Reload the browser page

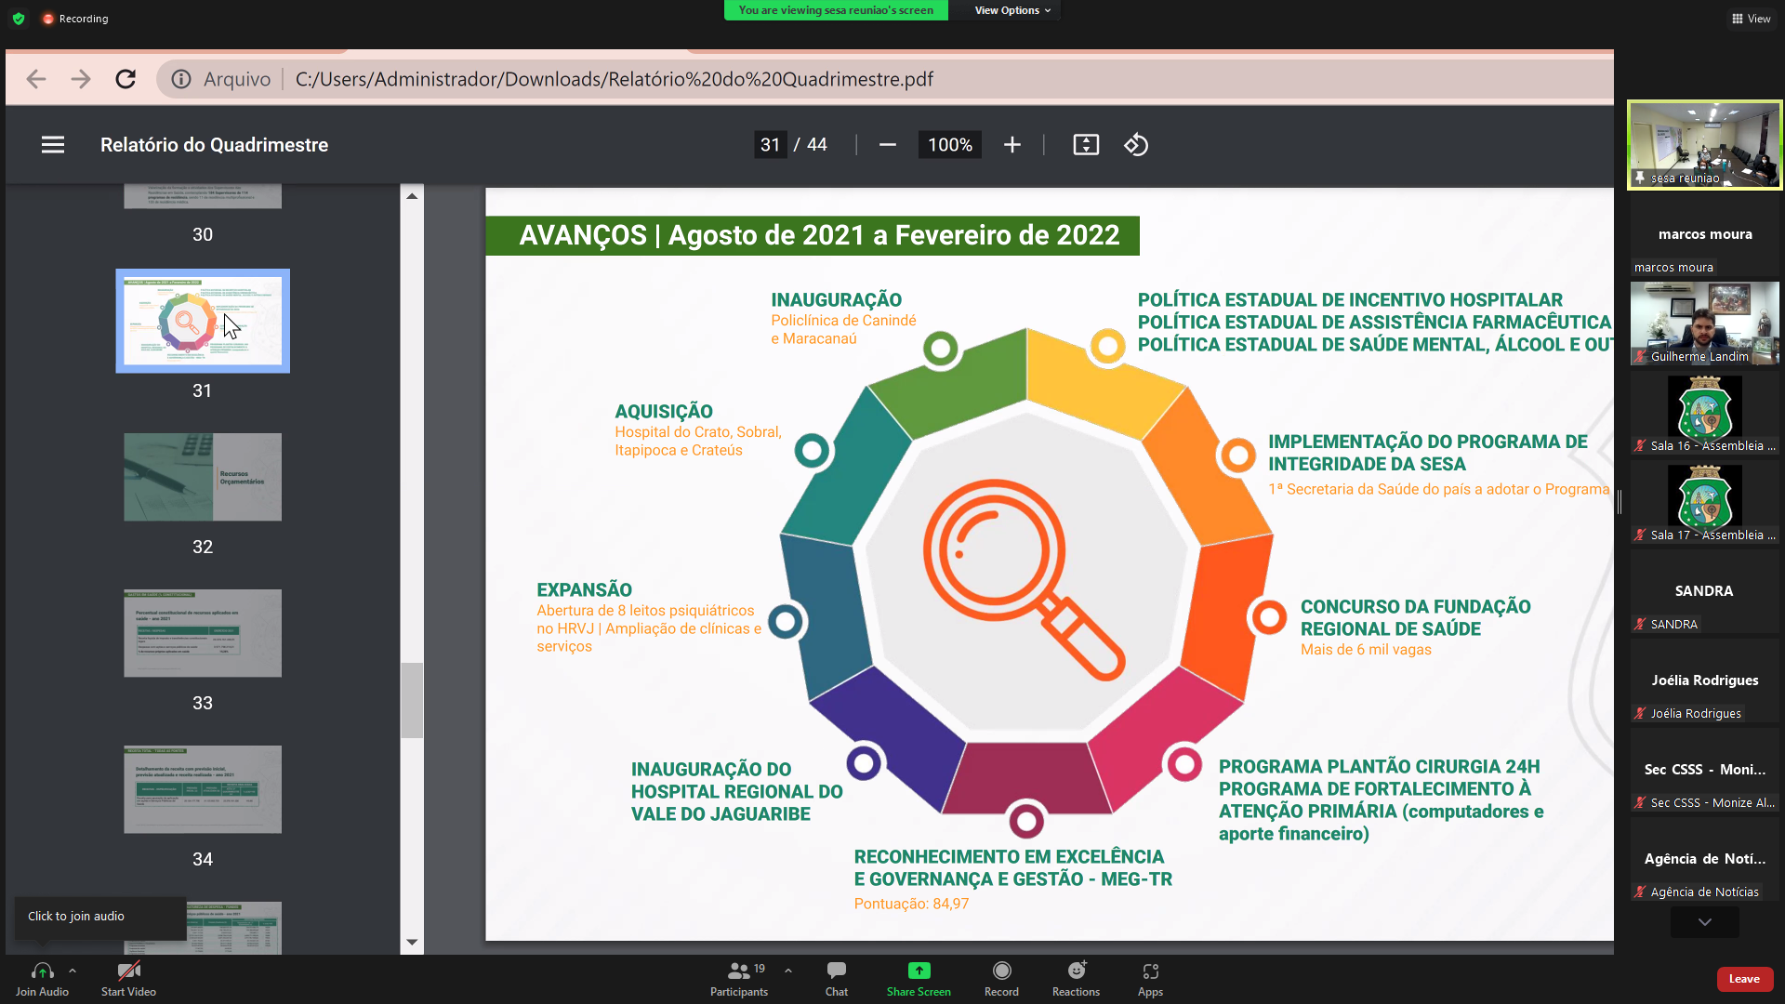[x=126, y=79]
